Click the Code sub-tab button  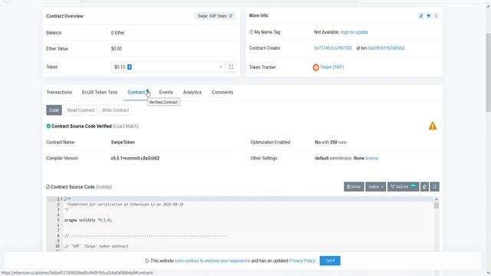tap(54, 110)
